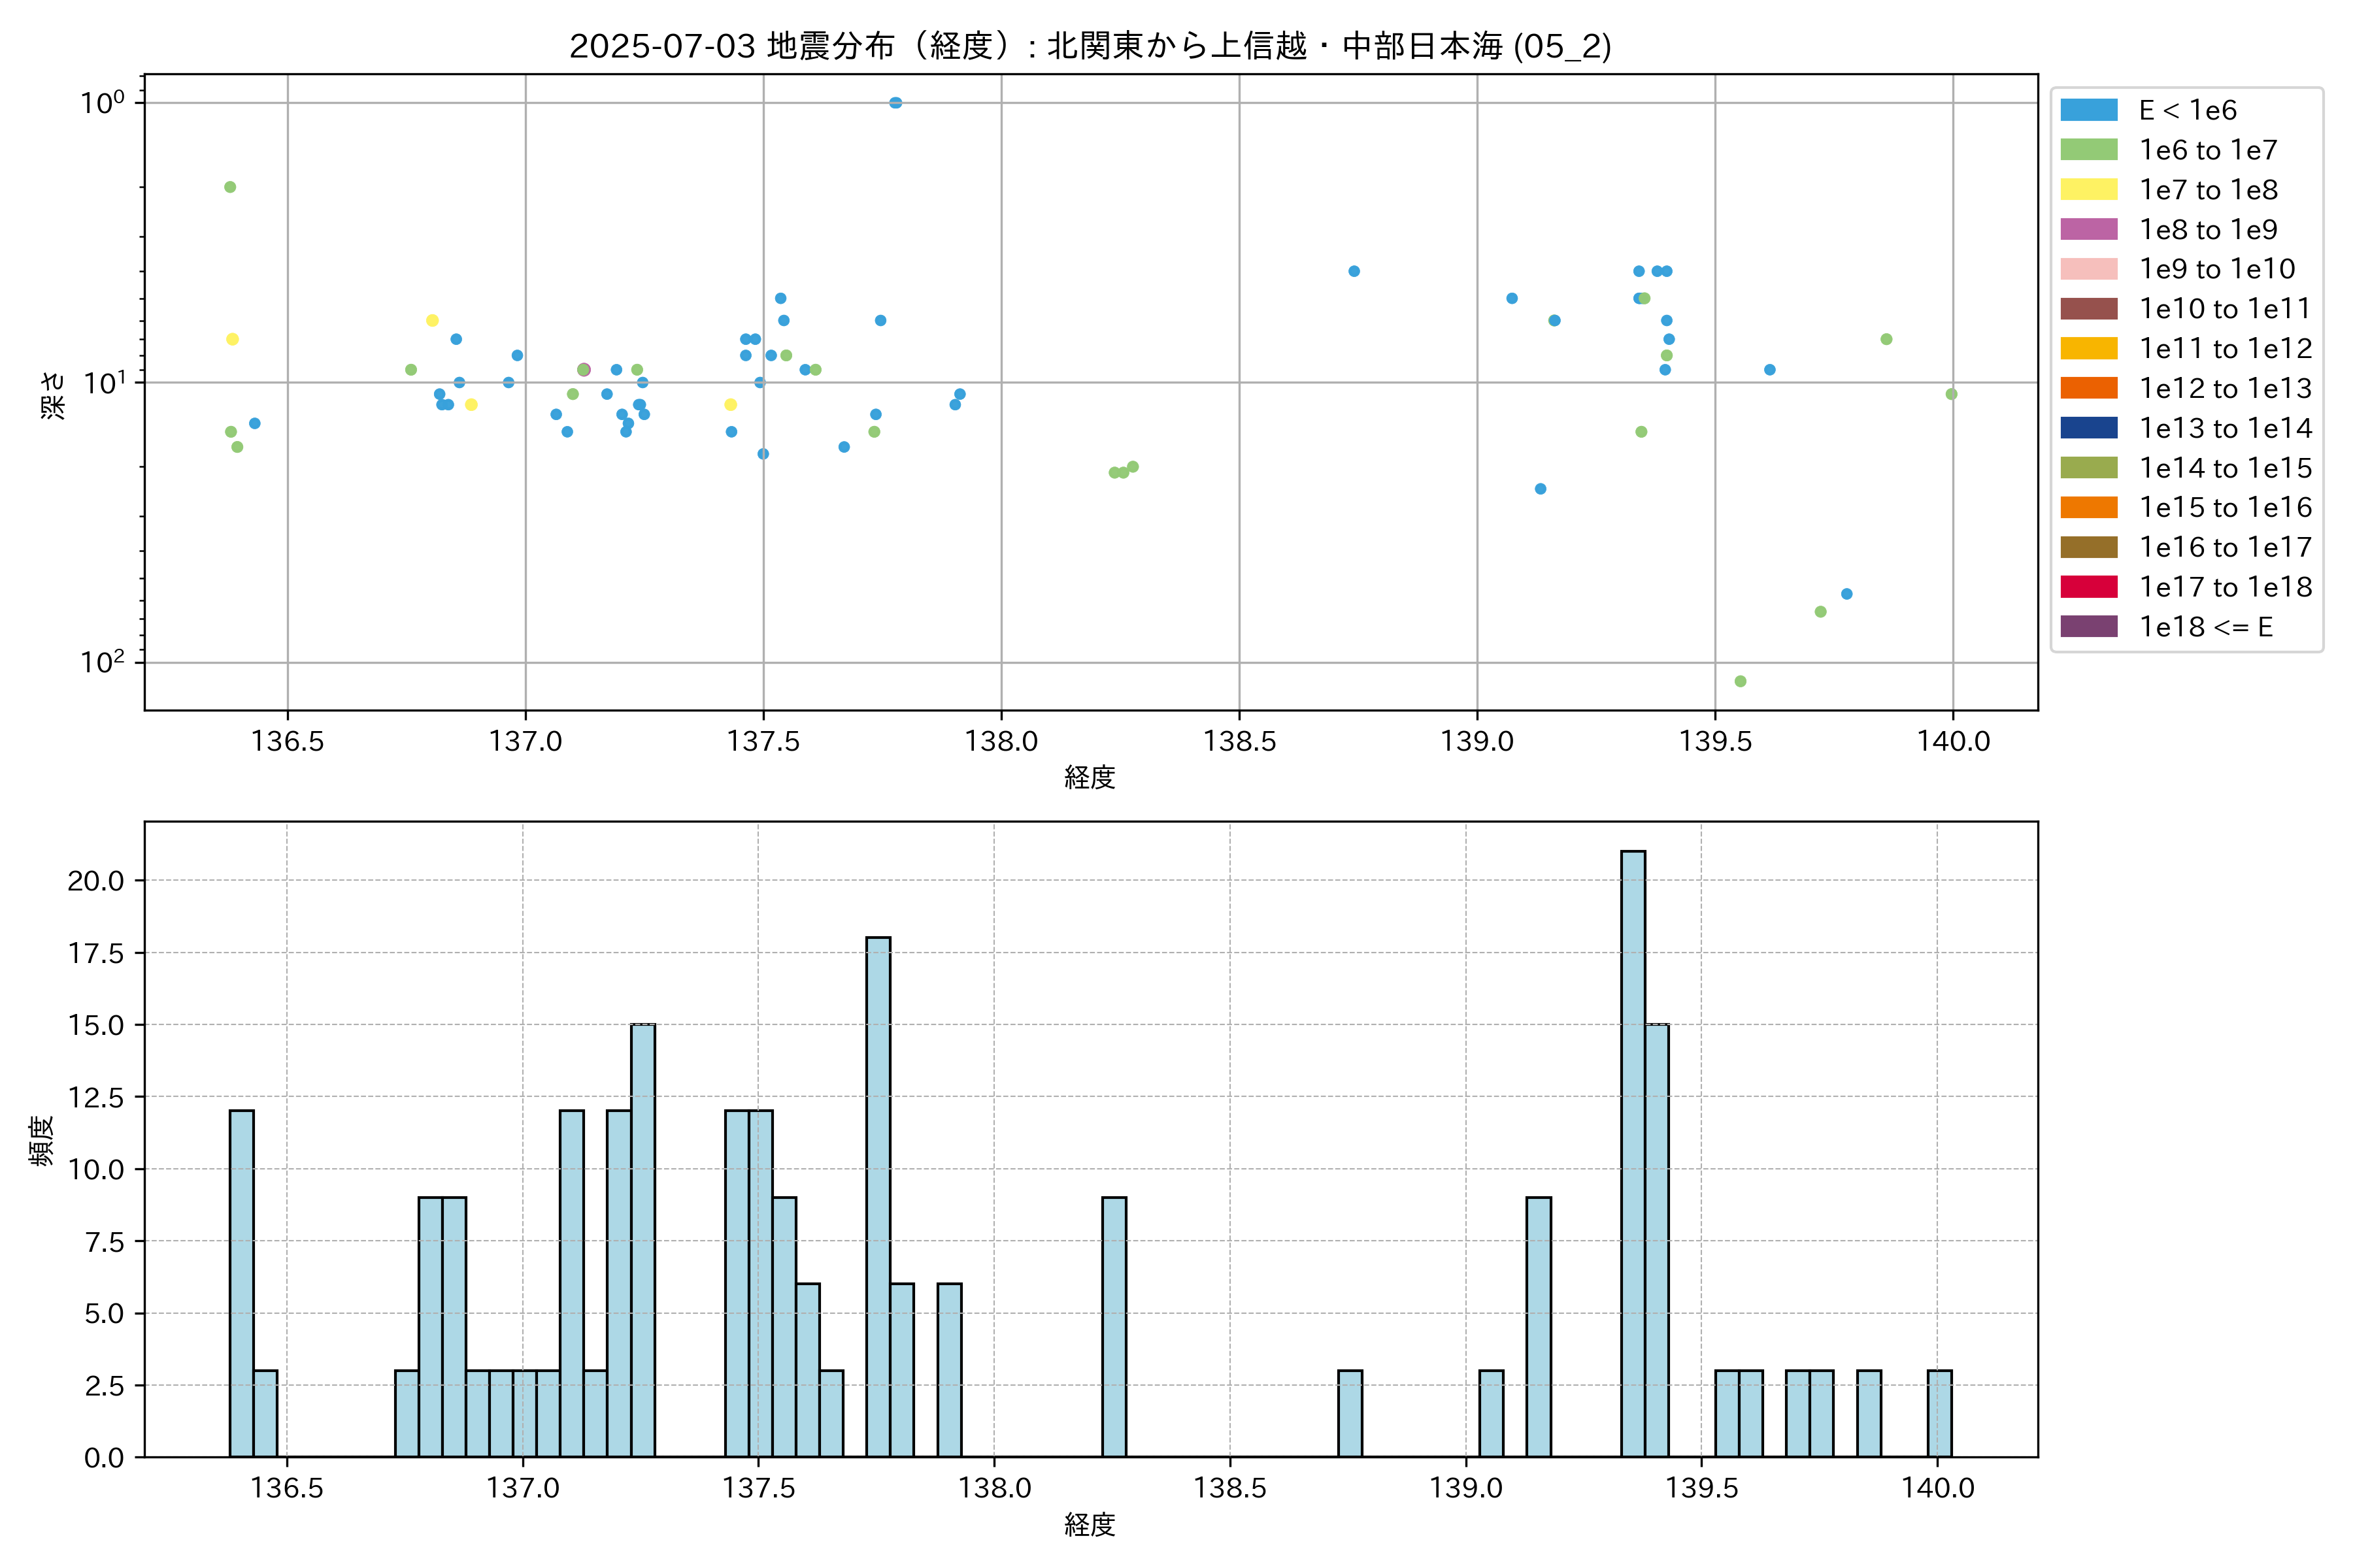The height and width of the screenshot is (1568, 2353).
Task: Click the 1e10 to 1e11 legend label
Action: (x=2225, y=309)
